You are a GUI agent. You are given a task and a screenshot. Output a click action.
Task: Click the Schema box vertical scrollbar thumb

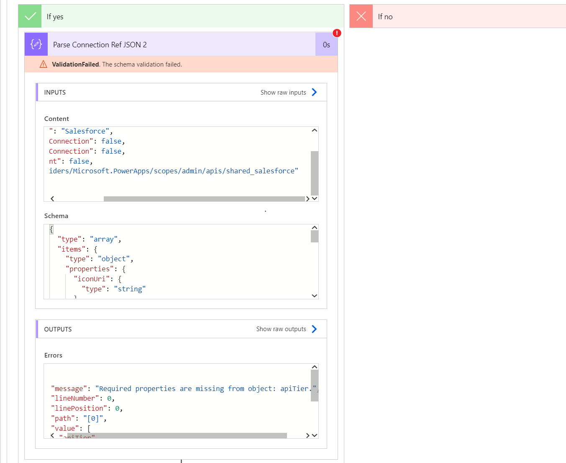315,237
